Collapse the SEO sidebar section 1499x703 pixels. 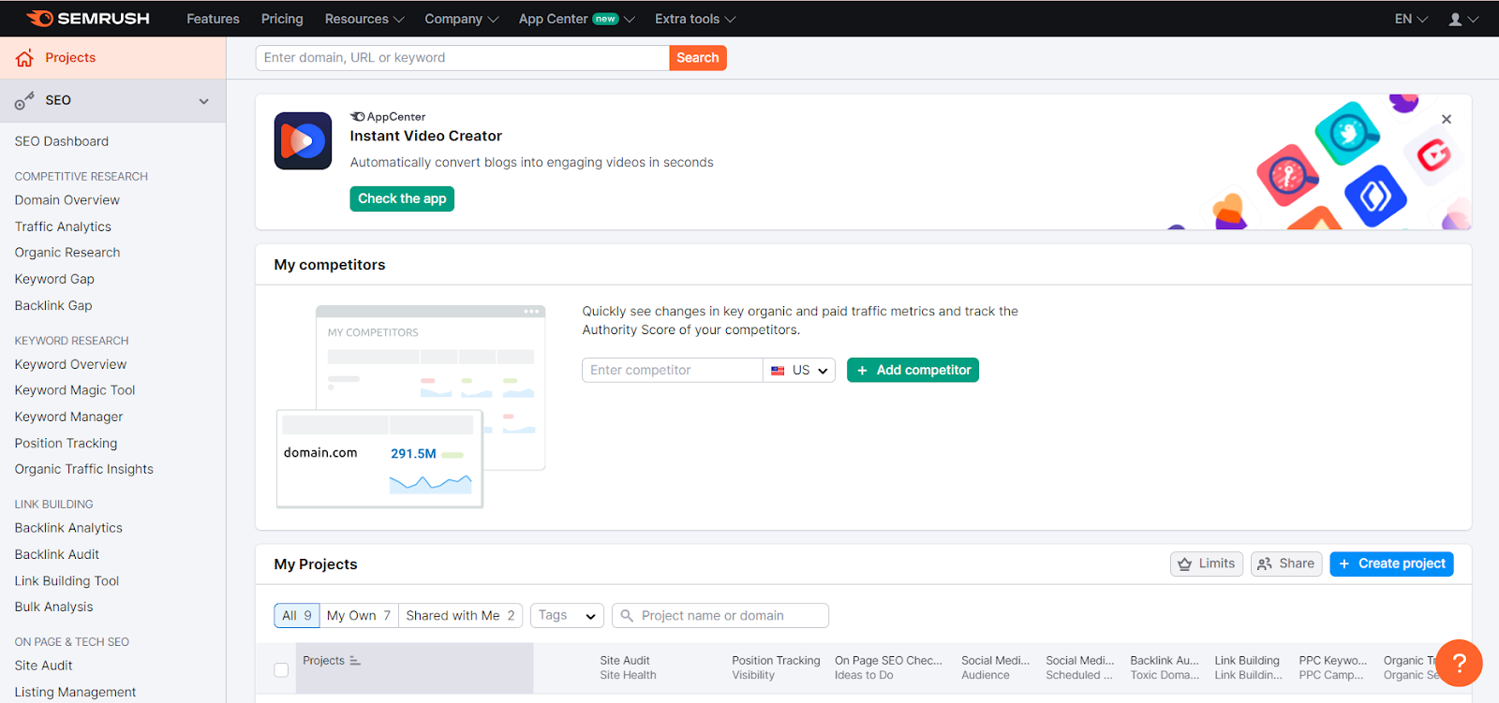tap(204, 101)
